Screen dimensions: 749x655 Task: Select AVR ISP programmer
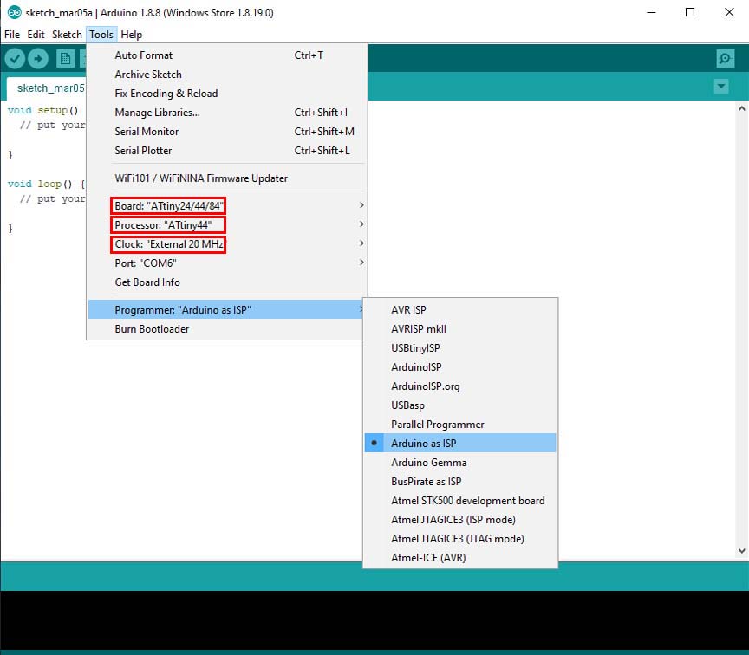tap(460, 310)
